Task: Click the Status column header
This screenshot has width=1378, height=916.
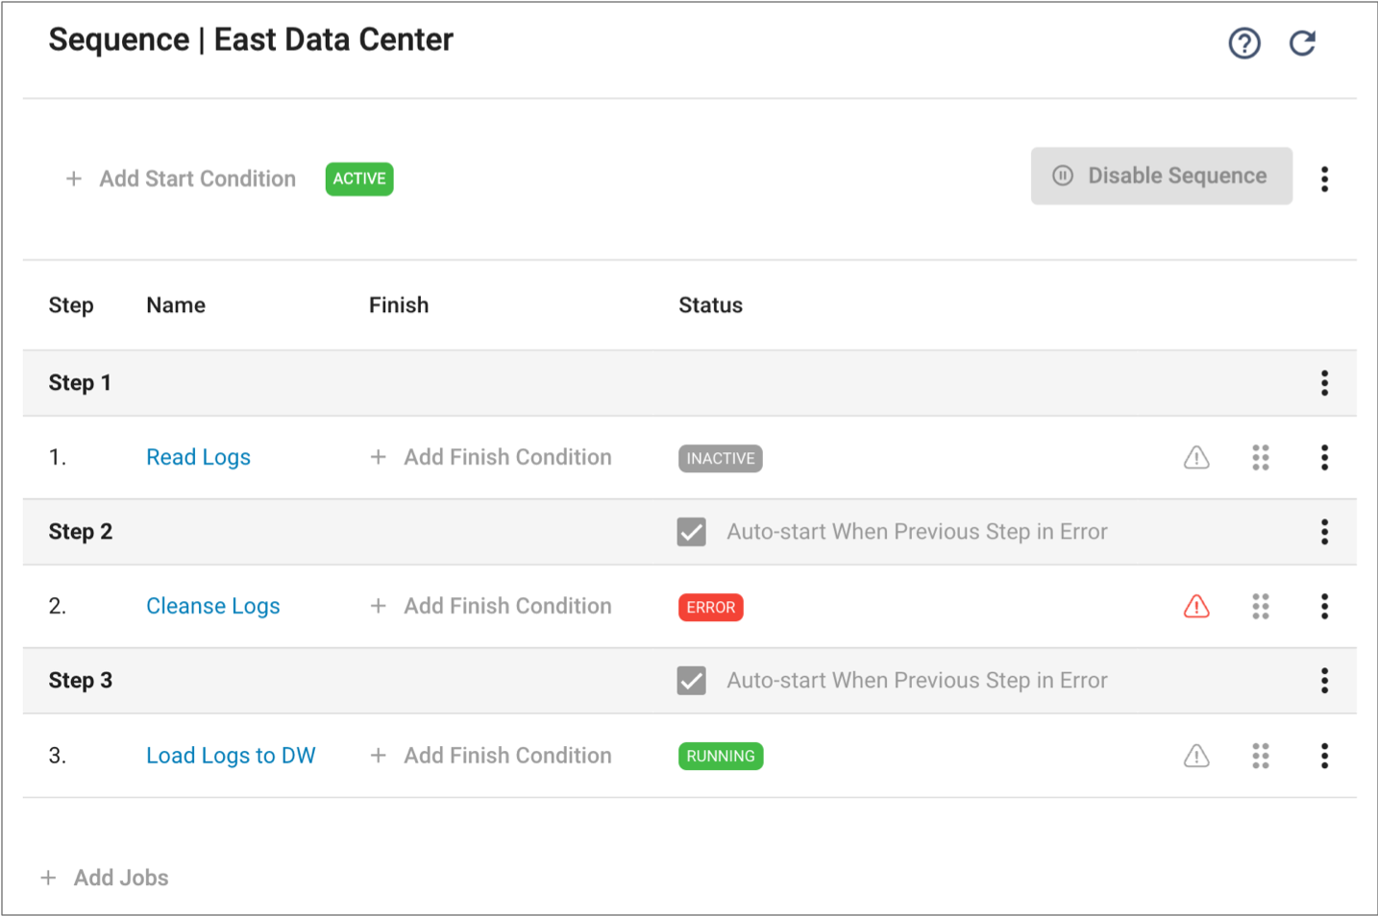Action: click(x=711, y=305)
